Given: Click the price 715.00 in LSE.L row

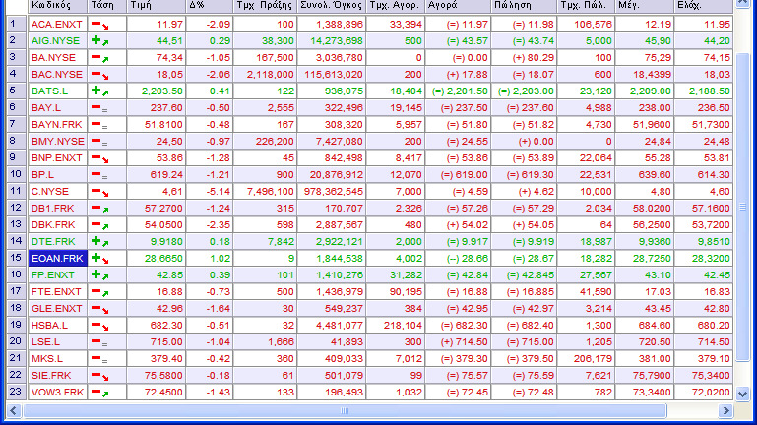Looking at the screenshot, I should tap(157, 342).
